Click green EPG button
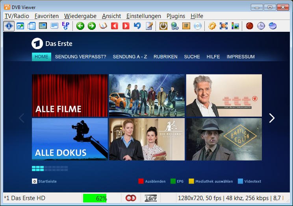 click(177, 181)
